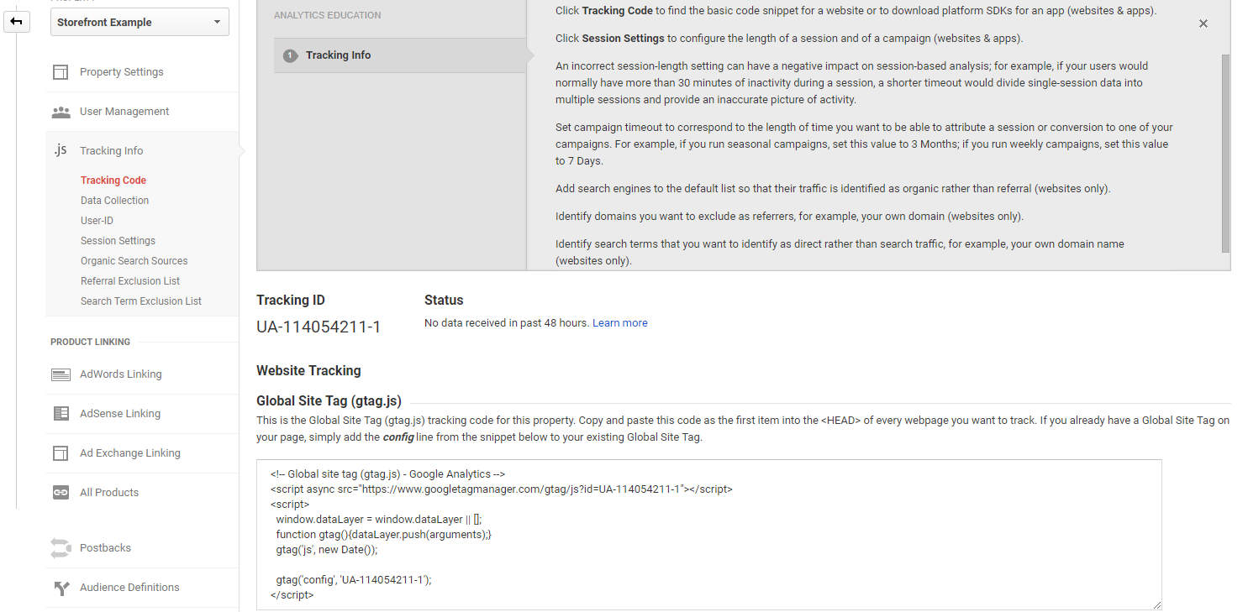Open Organic Search Sources

pyautogui.click(x=134, y=261)
